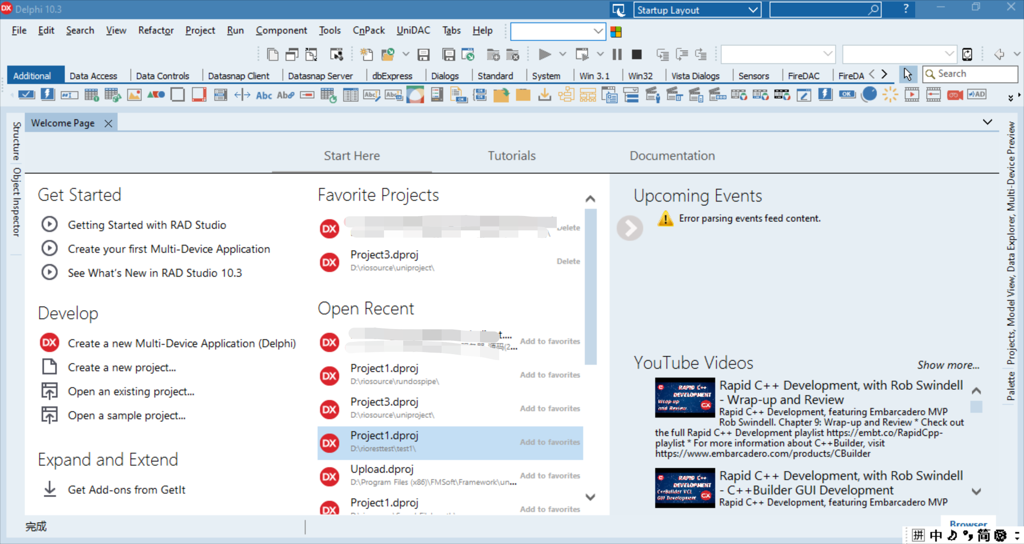Select the Tutorials tab
Screen dimensions: 1024x544
click(511, 156)
